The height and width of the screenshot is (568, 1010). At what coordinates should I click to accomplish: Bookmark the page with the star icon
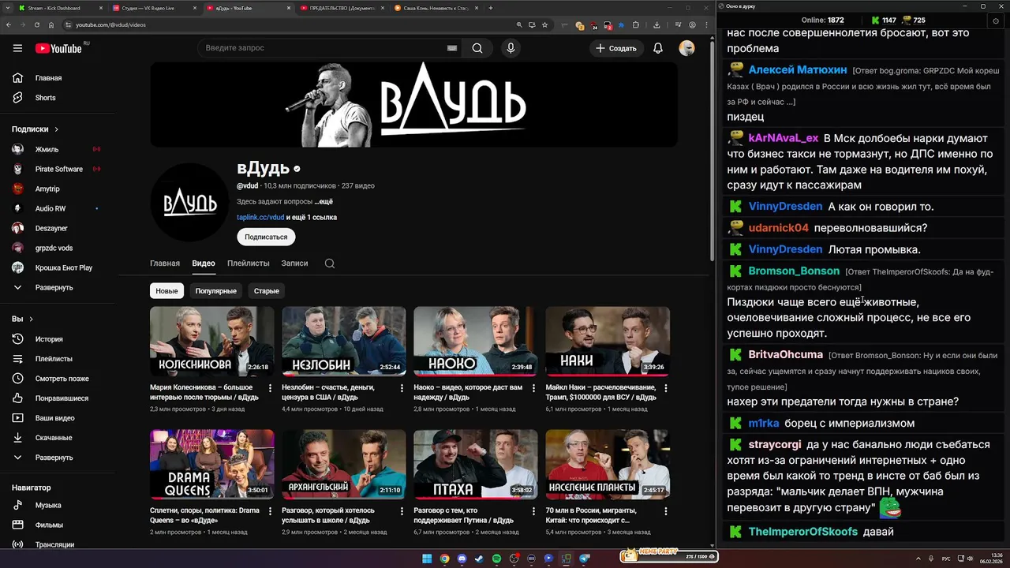[x=544, y=24]
